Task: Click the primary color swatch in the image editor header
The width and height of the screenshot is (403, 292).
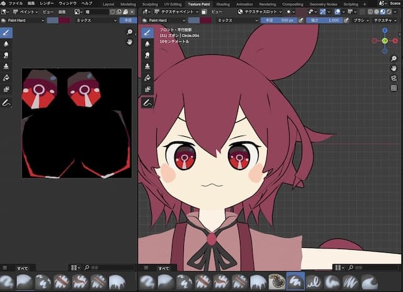Action: (x=53, y=20)
